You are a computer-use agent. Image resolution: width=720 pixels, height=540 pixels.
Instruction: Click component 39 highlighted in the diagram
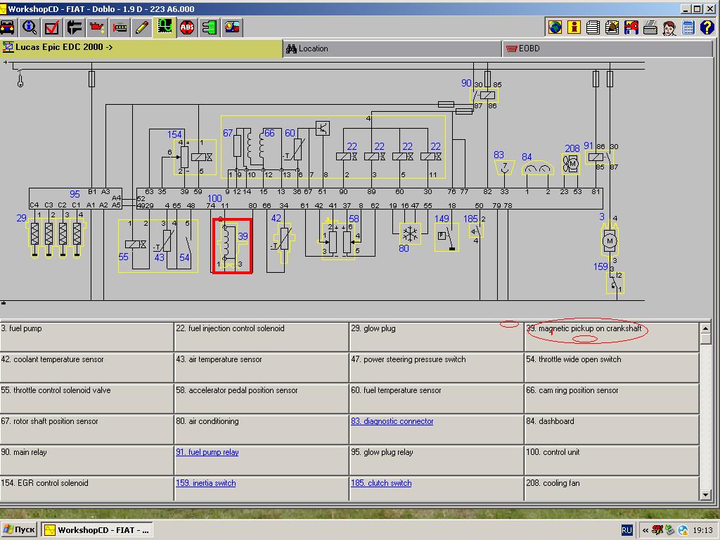(x=232, y=246)
